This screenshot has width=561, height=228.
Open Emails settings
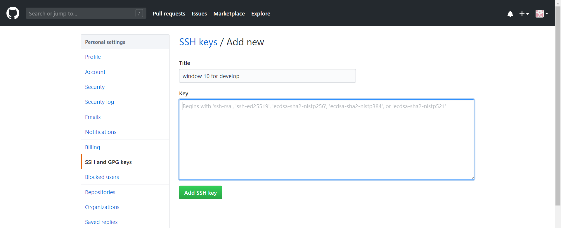tap(125, 117)
